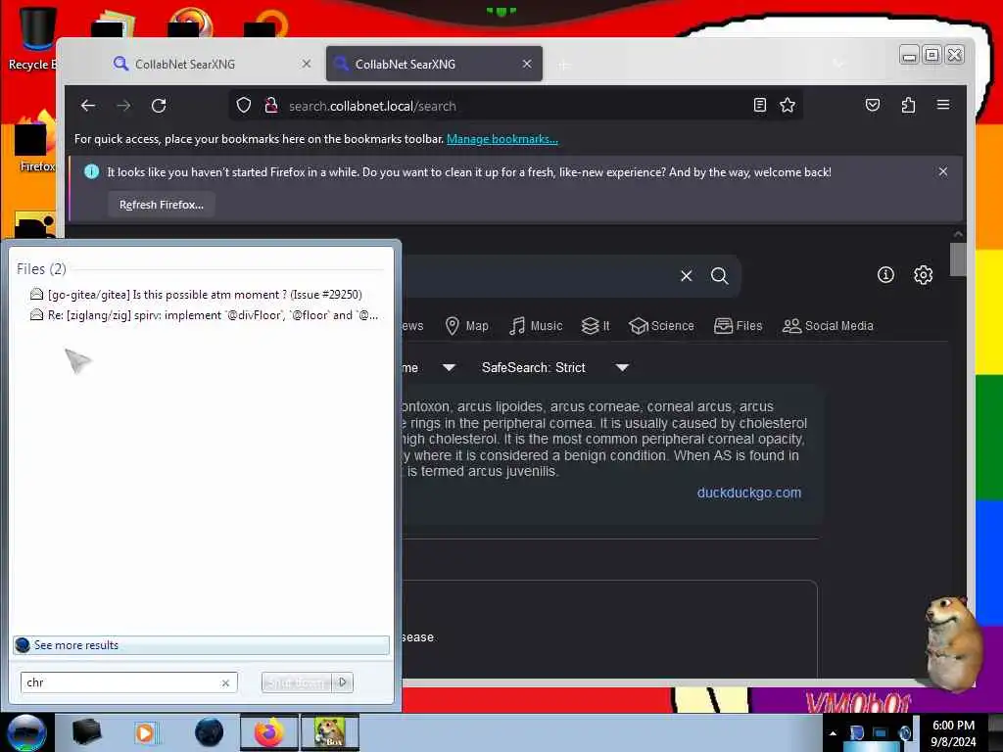Open the Windows Start orb
This screenshot has height=752, width=1003.
pos(26,732)
